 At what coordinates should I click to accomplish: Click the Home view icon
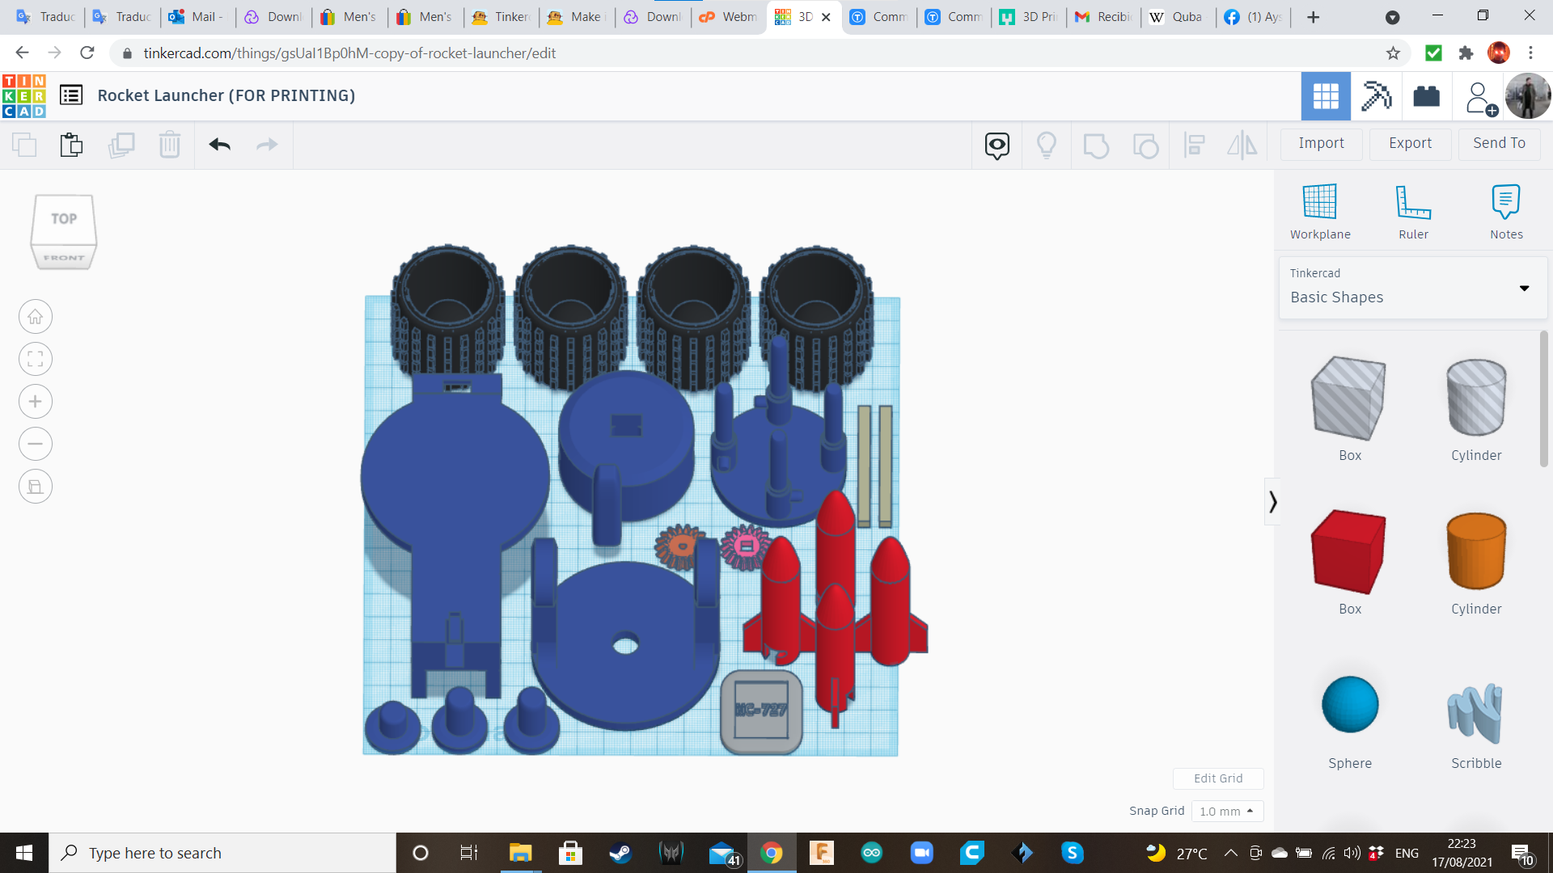point(36,317)
